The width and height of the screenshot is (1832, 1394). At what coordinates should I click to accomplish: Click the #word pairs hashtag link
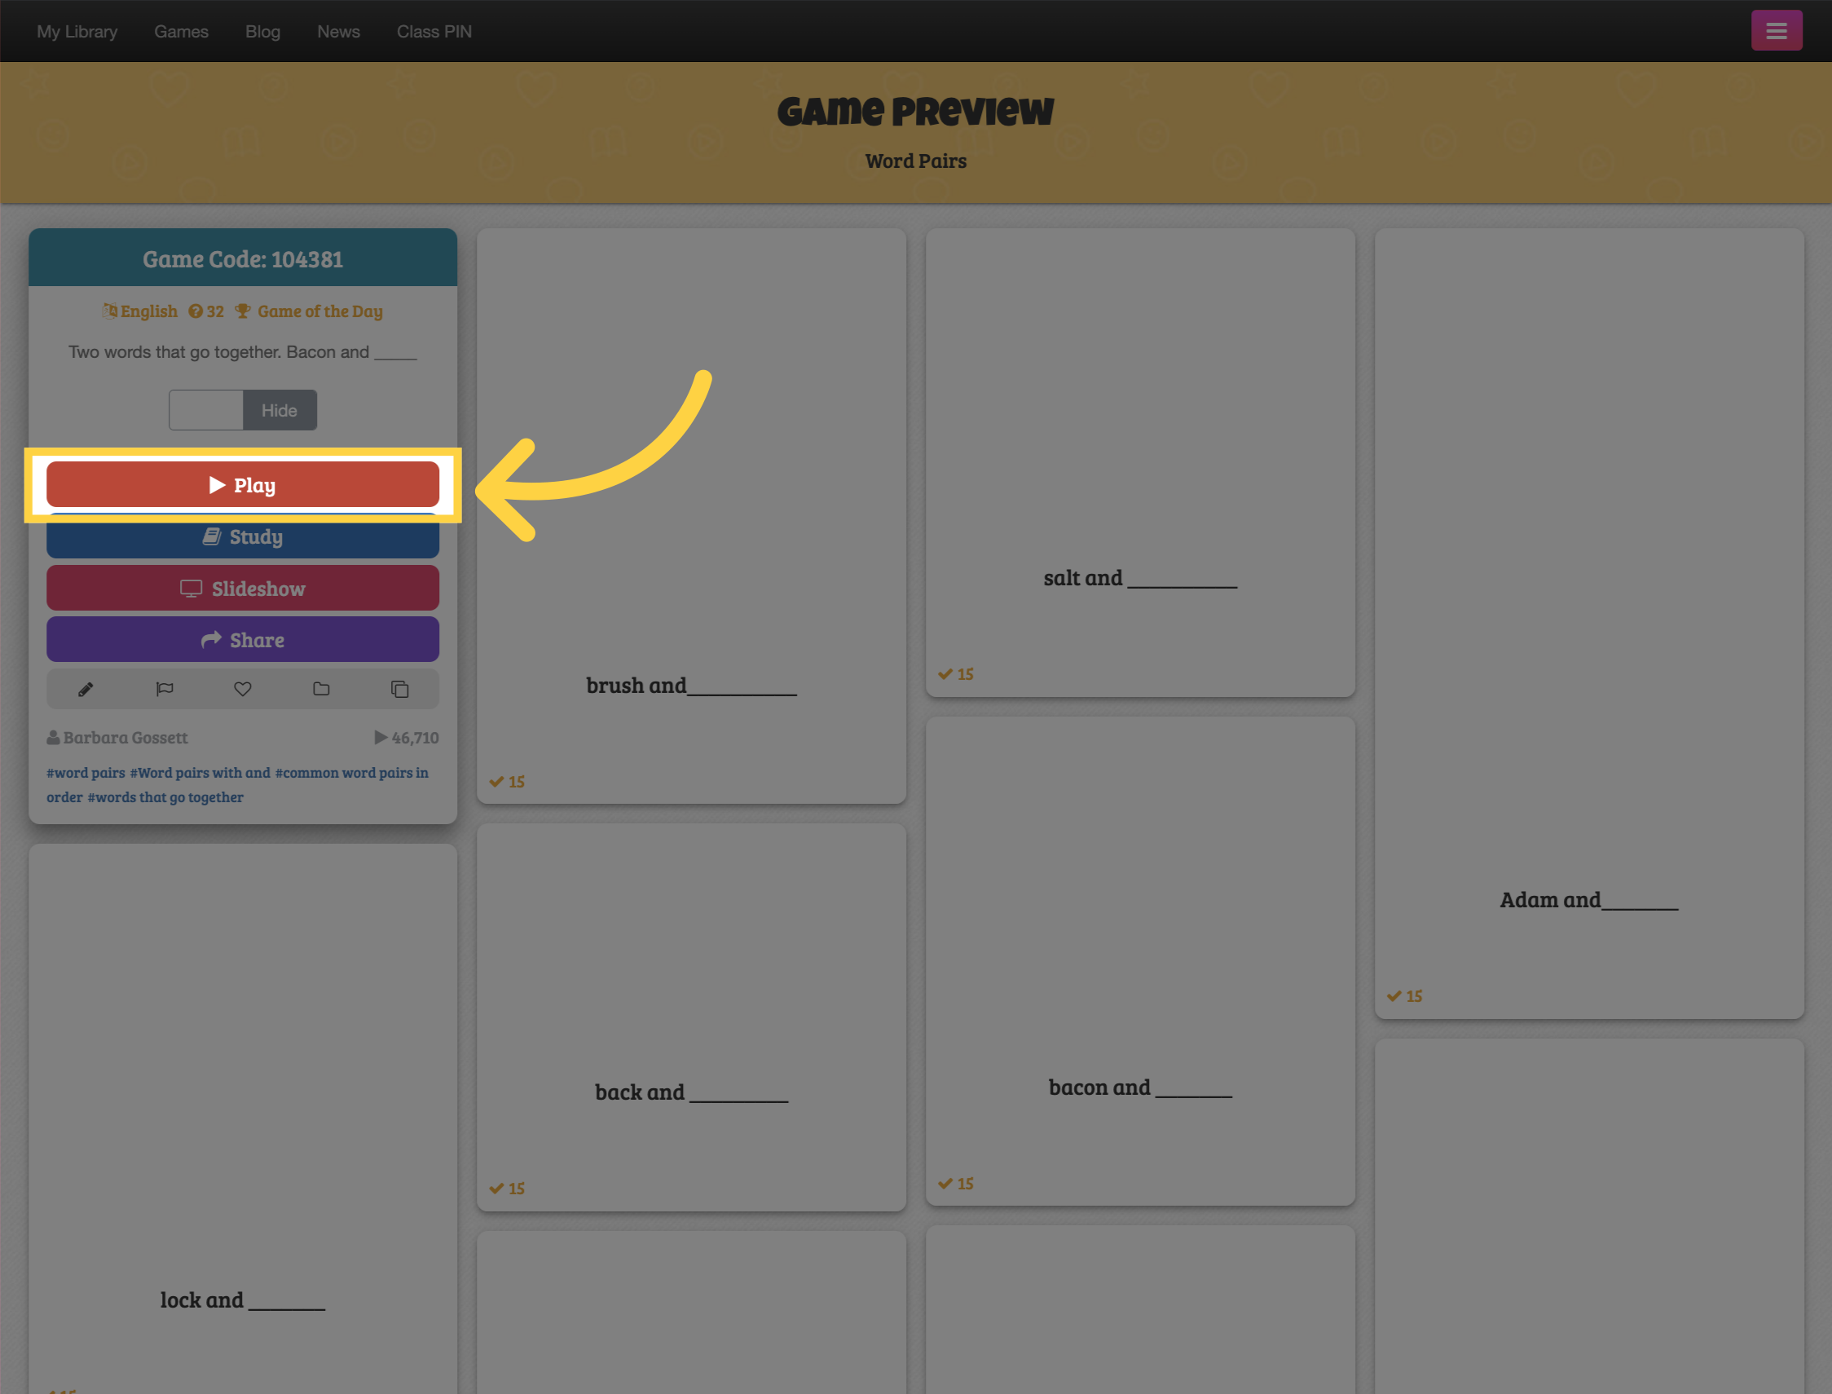tap(83, 772)
